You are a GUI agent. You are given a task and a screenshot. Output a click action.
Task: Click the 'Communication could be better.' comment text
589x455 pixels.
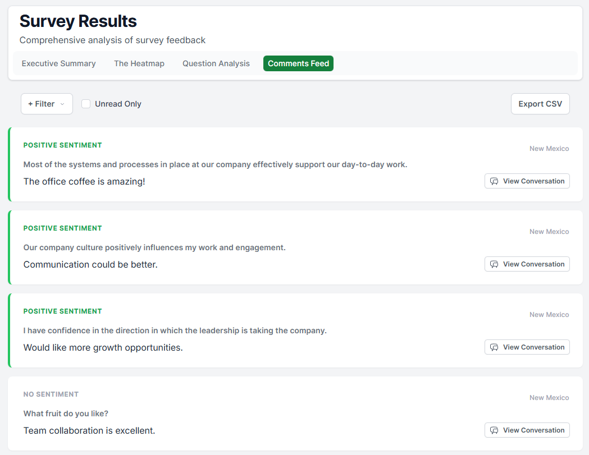click(x=90, y=264)
